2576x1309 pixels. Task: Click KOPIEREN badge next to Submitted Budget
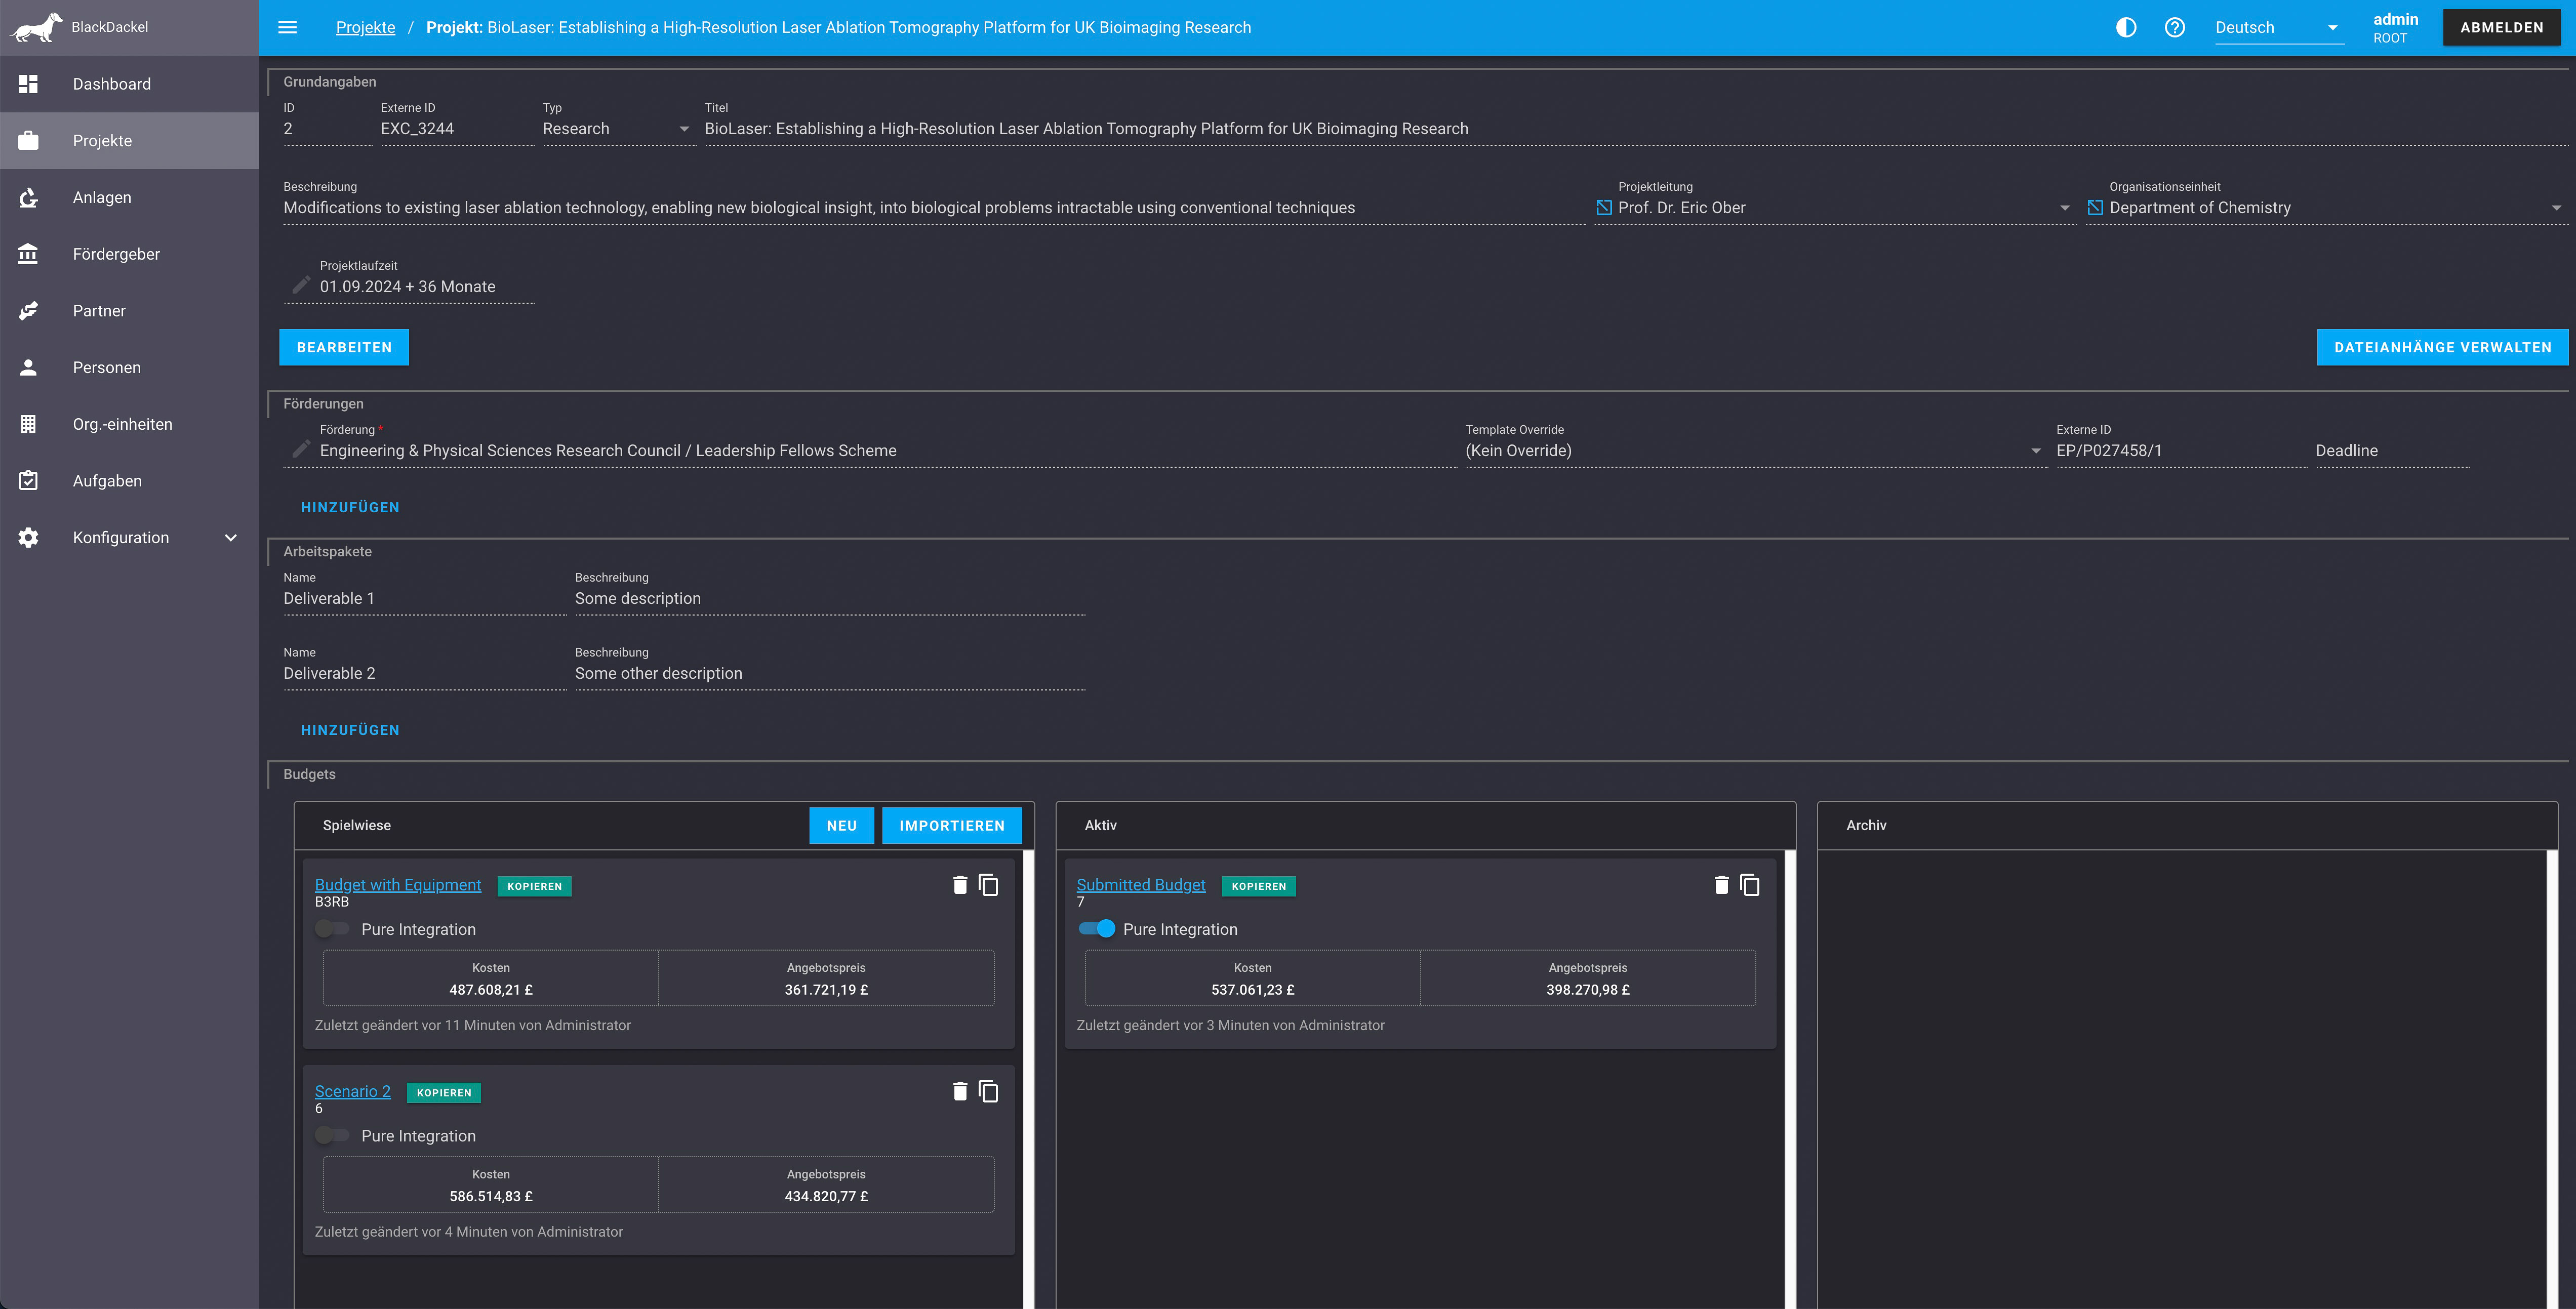click(1258, 886)
